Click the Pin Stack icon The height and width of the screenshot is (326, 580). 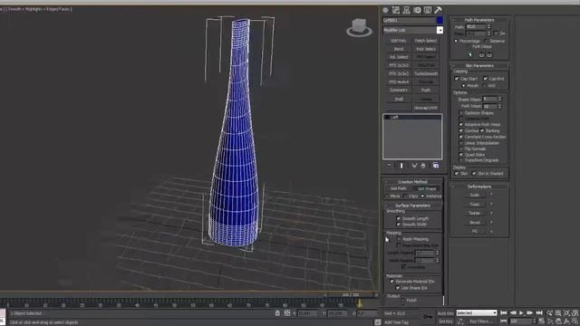coord(389,166)
